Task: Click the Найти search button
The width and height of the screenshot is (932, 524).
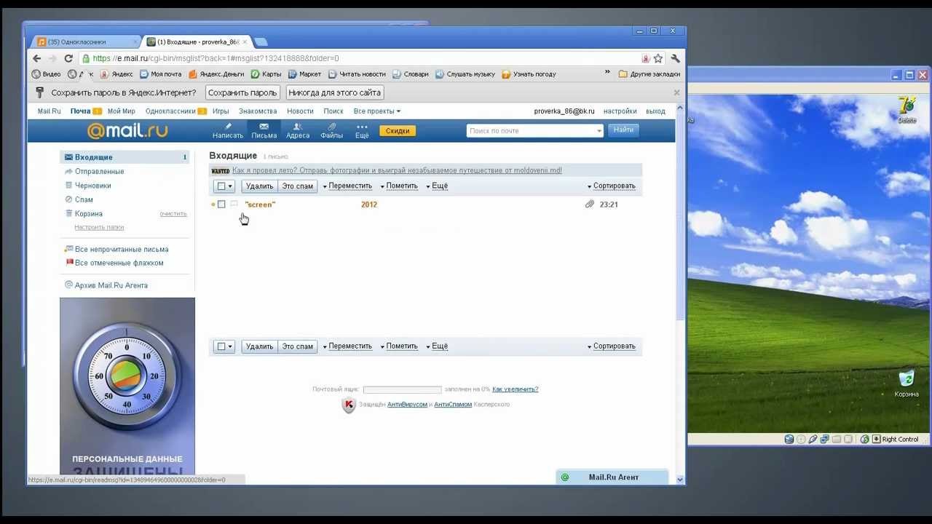Action: [x=623, y=130]
